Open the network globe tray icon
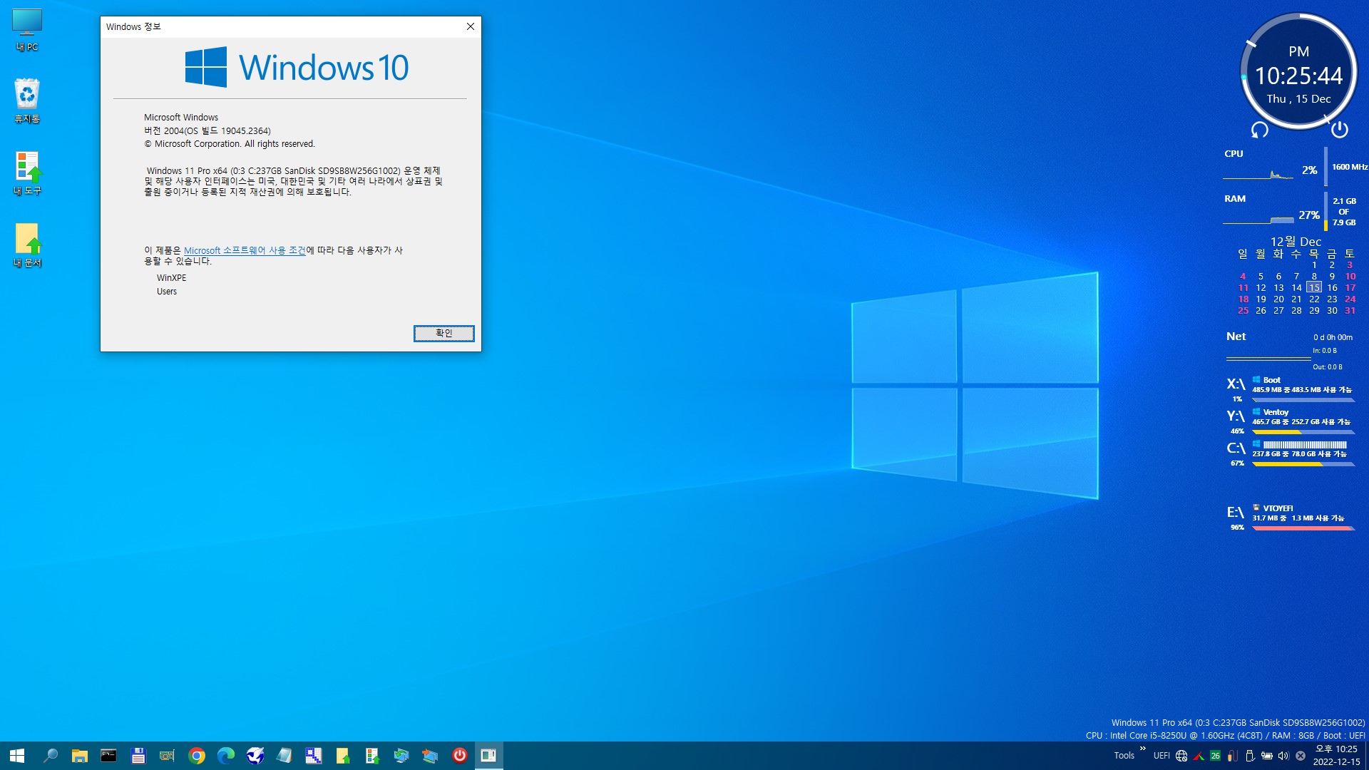Viewport: 1369px width, 770px height. [x=1181, y=756]
